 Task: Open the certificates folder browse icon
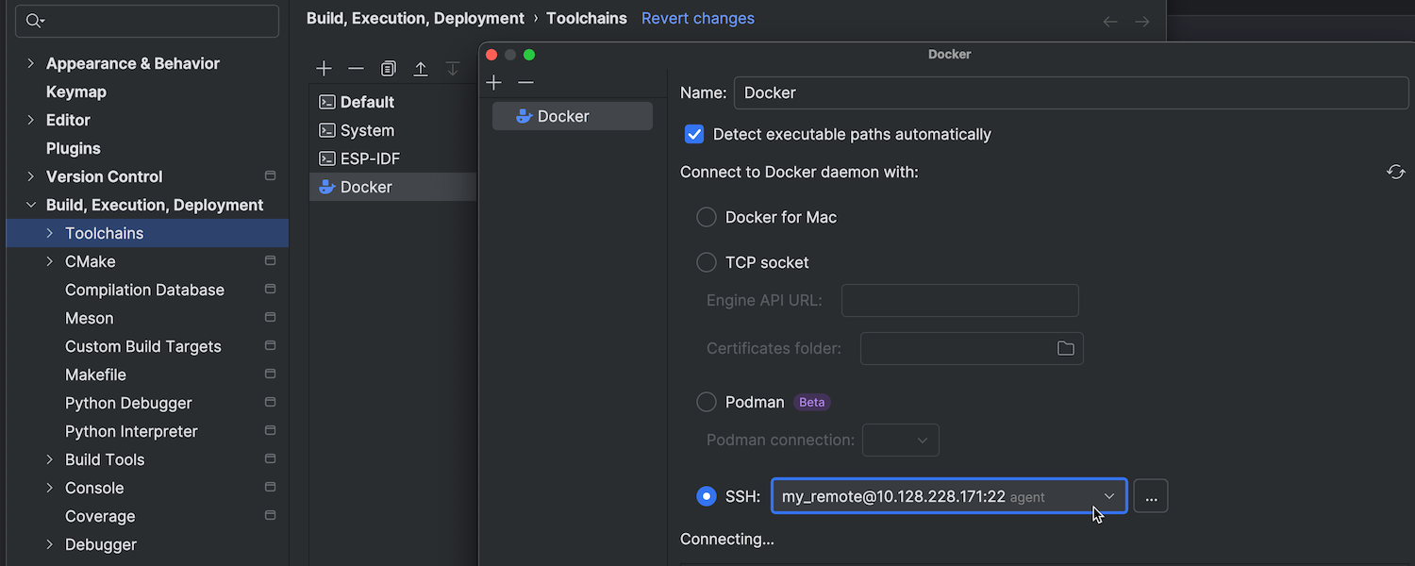click(x=1065, y=348)
